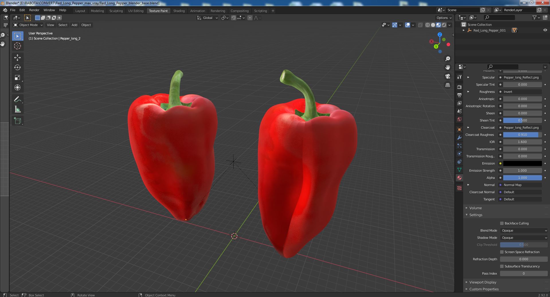Open the World properties tab
550x297 pixels.
coord(459,119)
